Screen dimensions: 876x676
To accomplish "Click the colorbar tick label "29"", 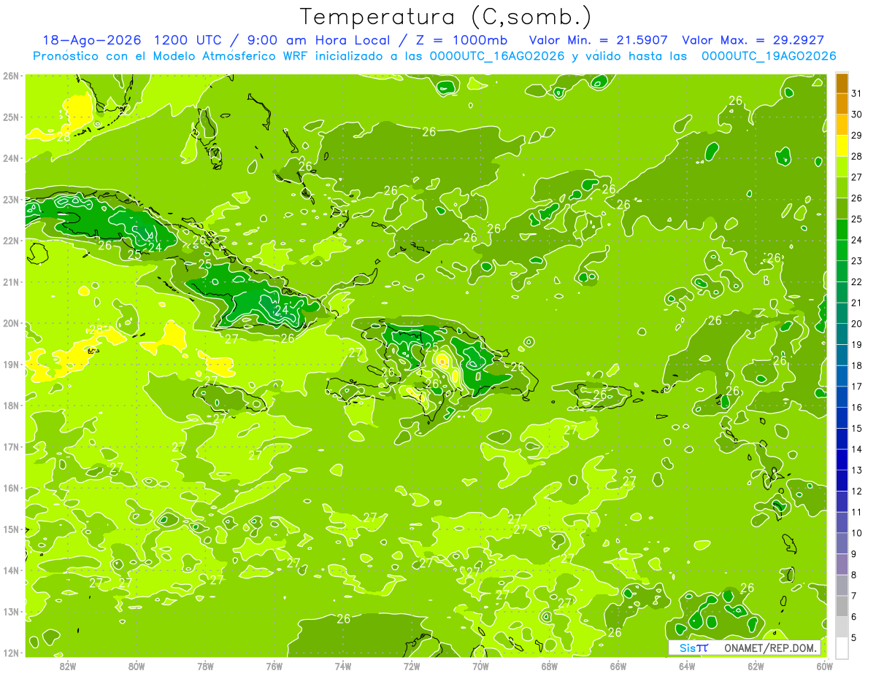I will (x=857, y=136).
